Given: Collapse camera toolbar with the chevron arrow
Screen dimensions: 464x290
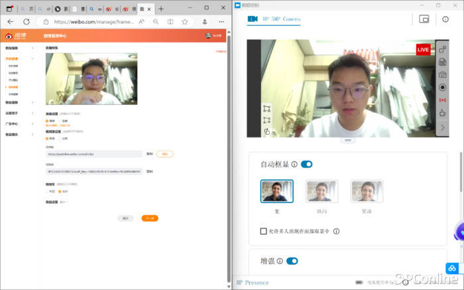Looking at the screenshot, I should 443,127.
